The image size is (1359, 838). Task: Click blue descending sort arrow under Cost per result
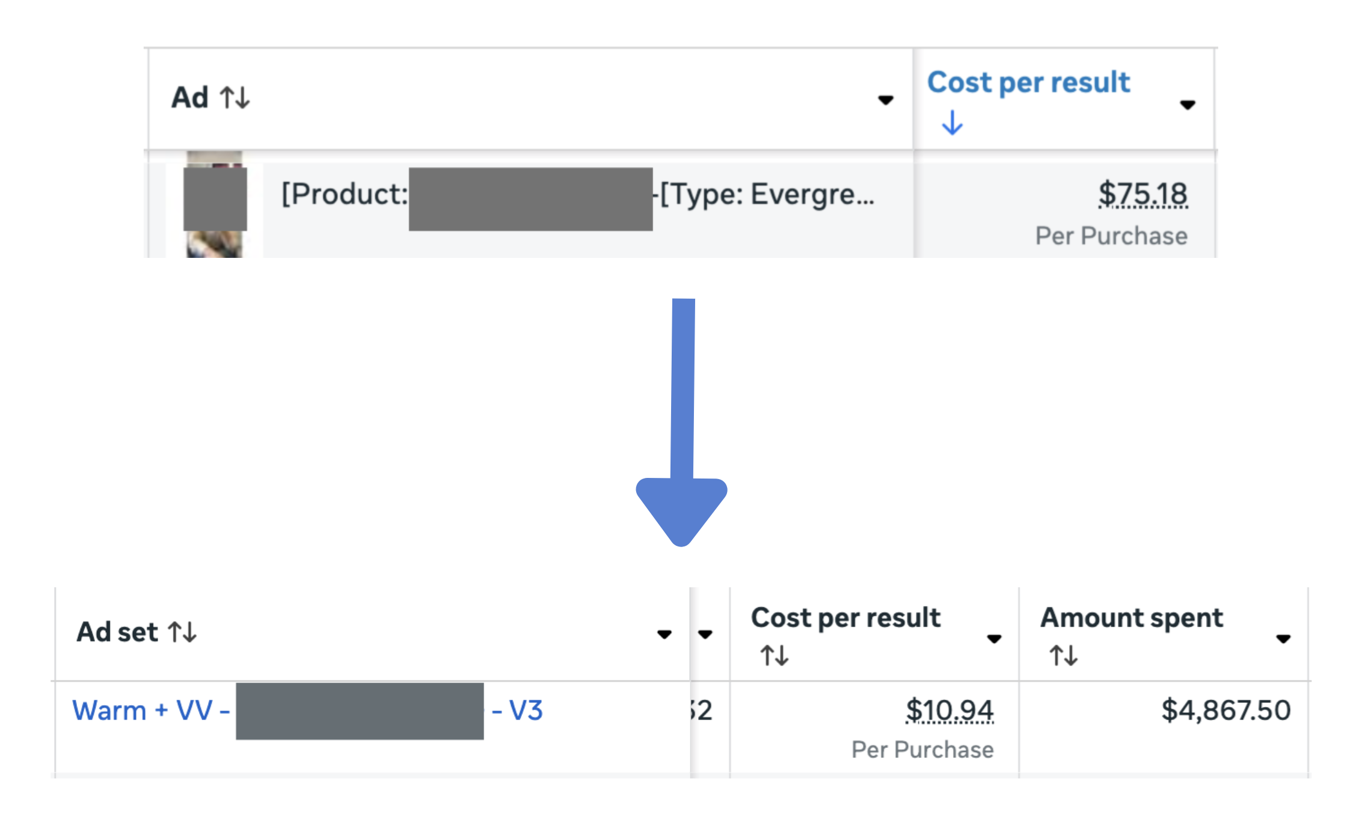[952, 123]
